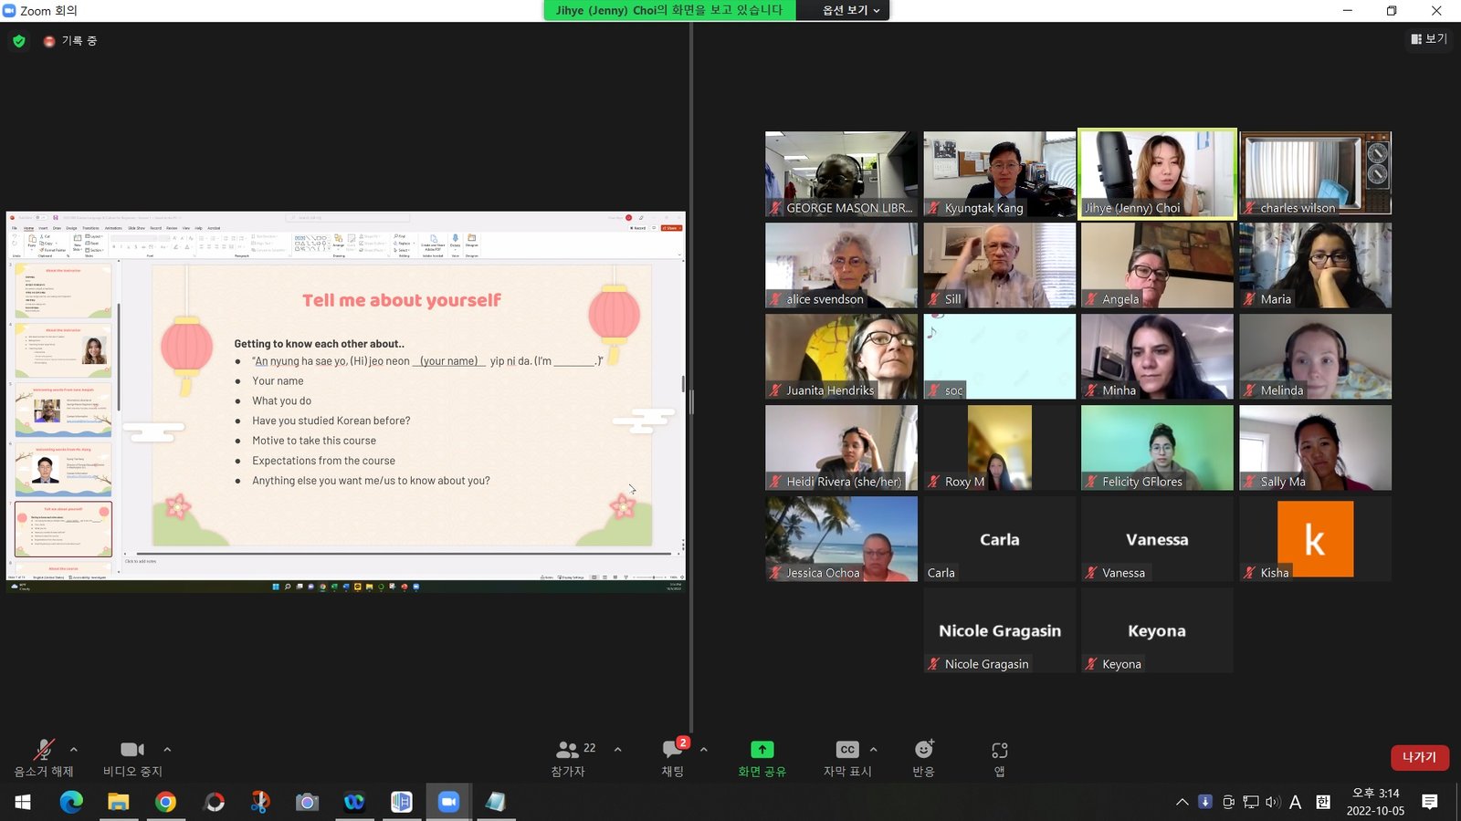Show captions using the CC icon

pos(846,750)
